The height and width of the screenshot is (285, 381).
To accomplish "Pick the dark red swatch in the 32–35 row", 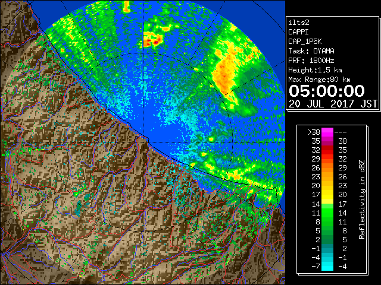I will 327,150.
